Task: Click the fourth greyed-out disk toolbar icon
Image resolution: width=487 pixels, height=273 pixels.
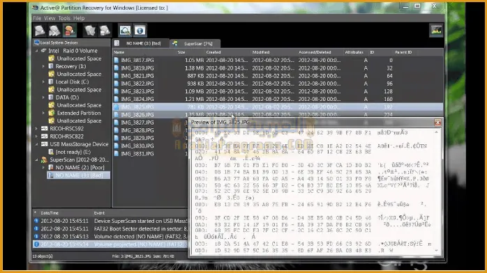Action: pyautogui.click(x=90, y=31)
